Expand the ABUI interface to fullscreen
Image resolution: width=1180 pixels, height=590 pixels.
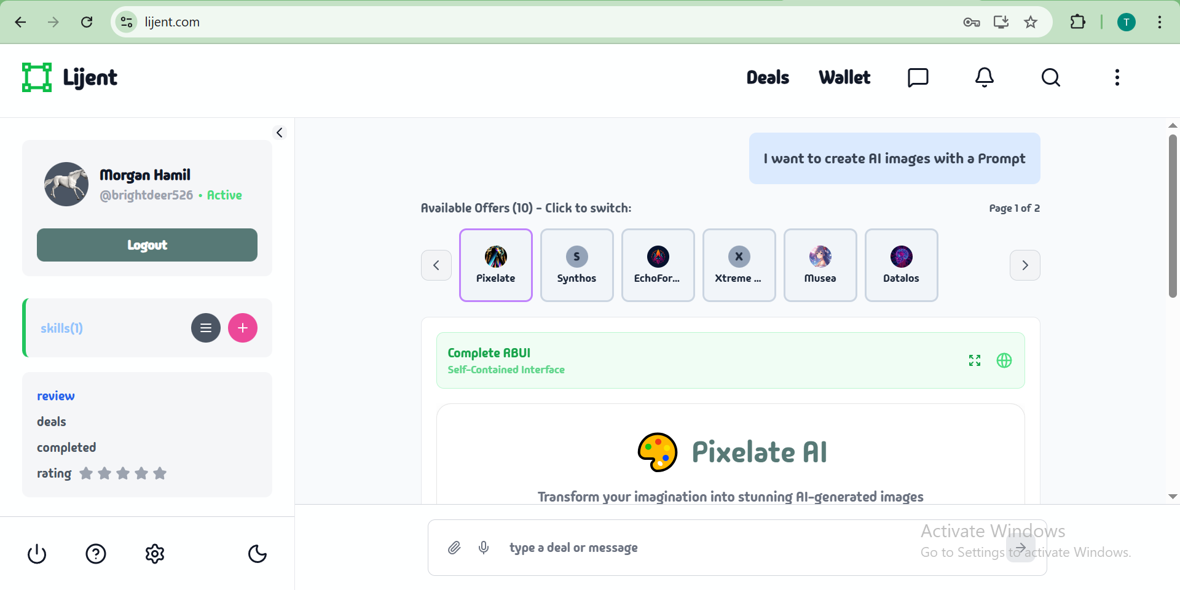pyautogui.click(x=974, y=360)
